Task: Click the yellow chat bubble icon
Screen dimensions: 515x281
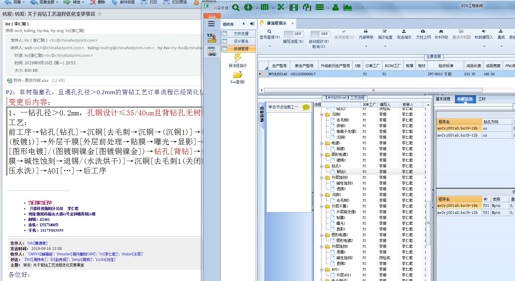Action: (x=306, y=107)
